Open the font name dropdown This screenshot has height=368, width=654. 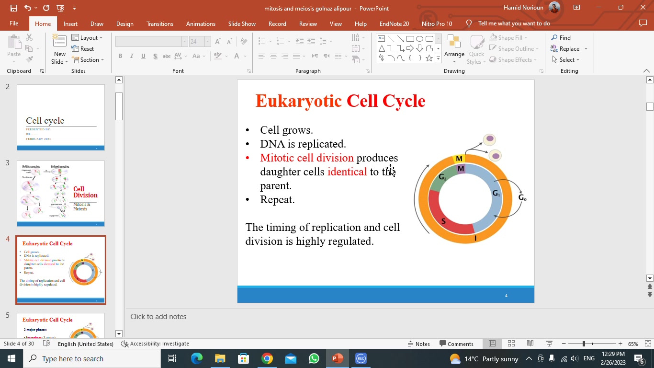pyautogui.click(x=184, y=42)
